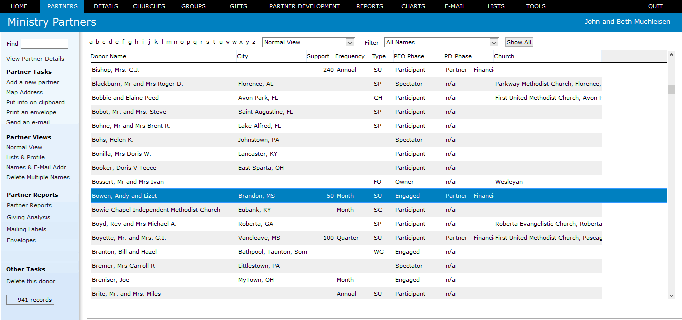Switch to Lists & Profile view

25,157
